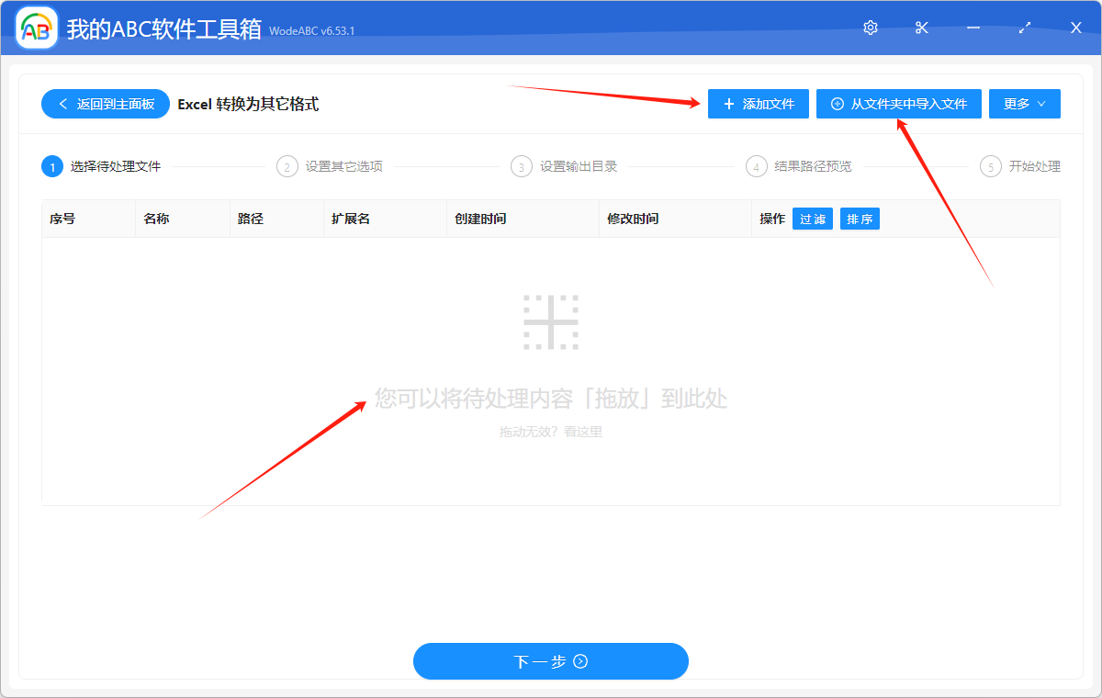Click the dashed grid placeholder icon
The height and width of the screenshot is (698, 1102).
[551, 321]
